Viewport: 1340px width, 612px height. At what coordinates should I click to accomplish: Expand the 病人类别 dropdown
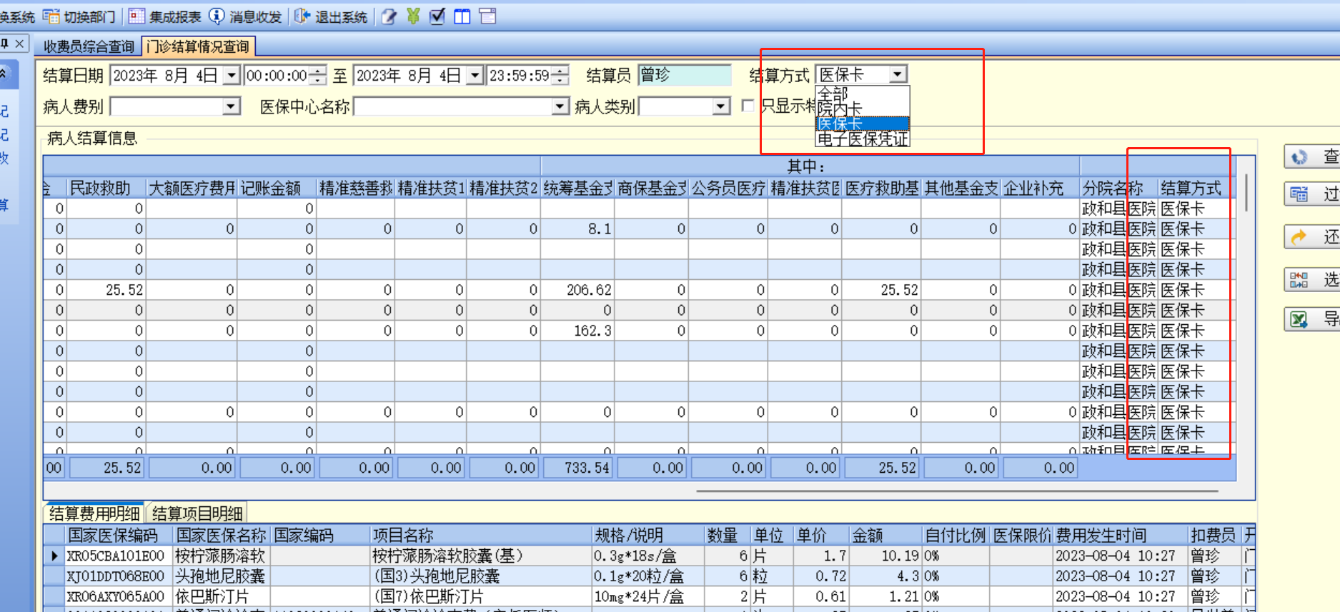[722, 106]
